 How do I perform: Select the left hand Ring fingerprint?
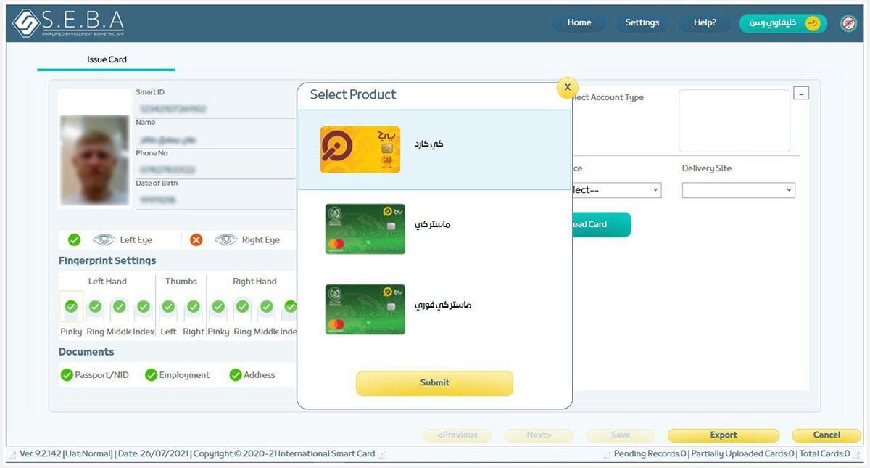pyautogui.click(x=95, y=307)
